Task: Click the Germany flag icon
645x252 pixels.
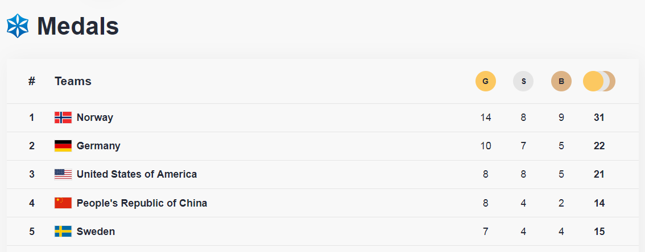Action: (63, 146)
